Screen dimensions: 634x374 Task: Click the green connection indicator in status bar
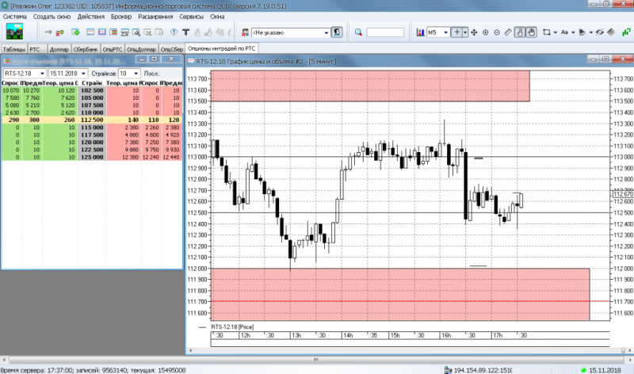click(583, 370)
